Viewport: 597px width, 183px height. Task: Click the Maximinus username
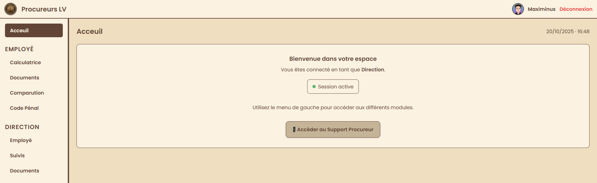click(x=541, y=9)
